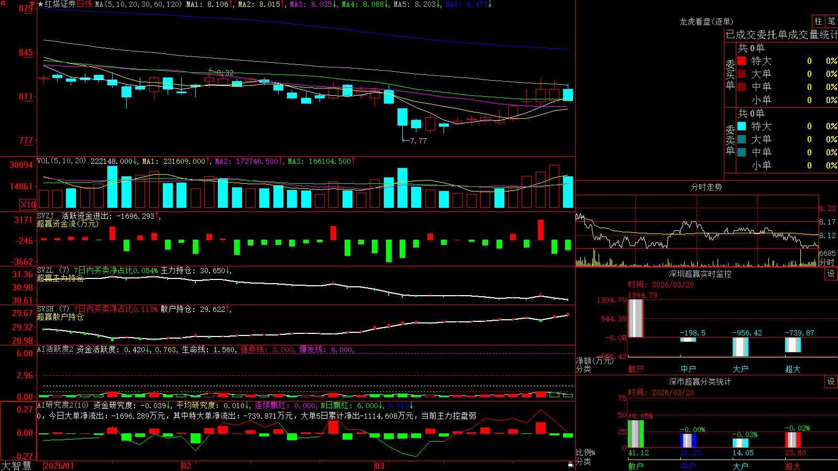Click the 2026/01 date marker on timeline
The height and width of the screenshot is (471, 838).
tap(59, 466)
